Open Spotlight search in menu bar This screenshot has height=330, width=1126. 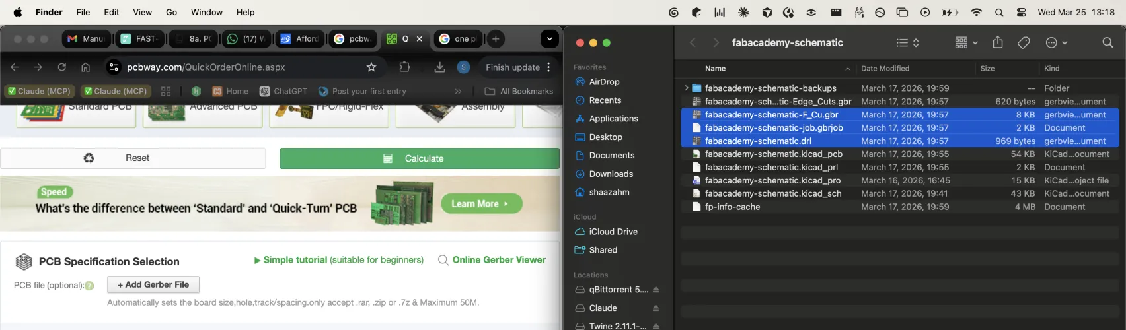(999, 12)
